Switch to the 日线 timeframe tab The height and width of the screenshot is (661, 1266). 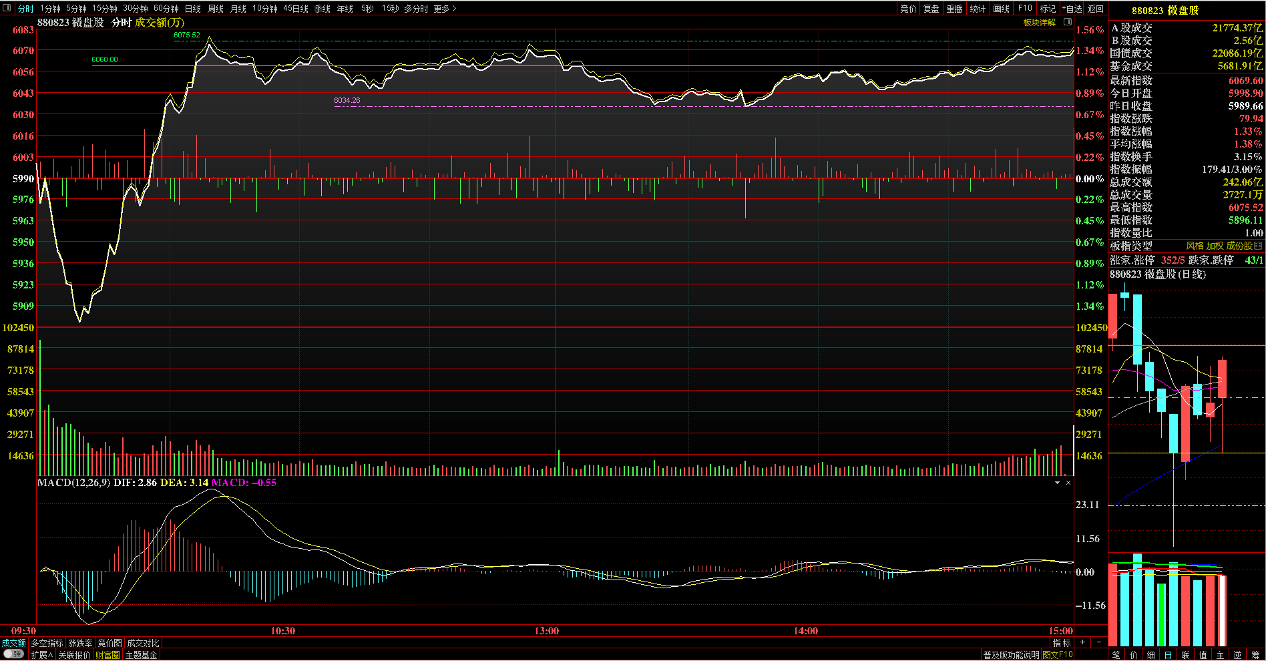(x=193, y=9)
